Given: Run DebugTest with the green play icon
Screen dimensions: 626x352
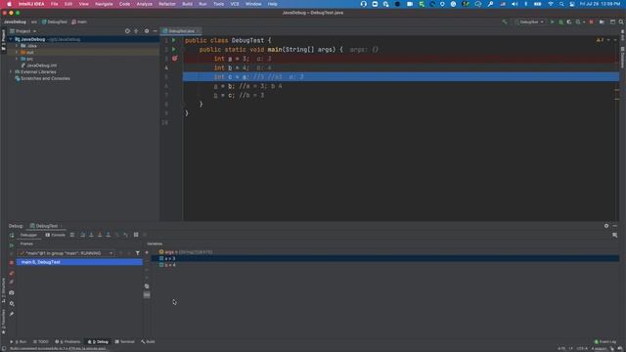Looking at the screenshot, I should [552, 22].
